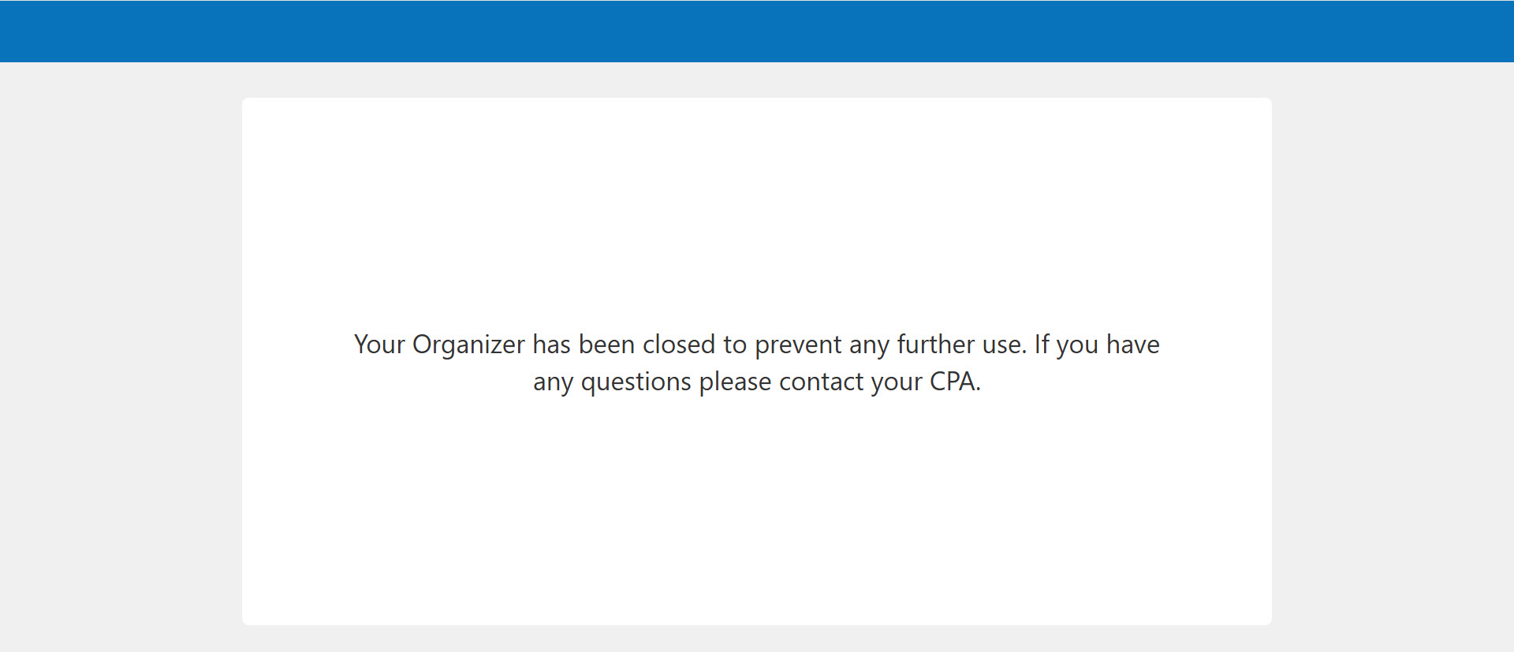Click the word "you" in the message
This screenshot has width=1514, height=652.
coord(1077,345)
